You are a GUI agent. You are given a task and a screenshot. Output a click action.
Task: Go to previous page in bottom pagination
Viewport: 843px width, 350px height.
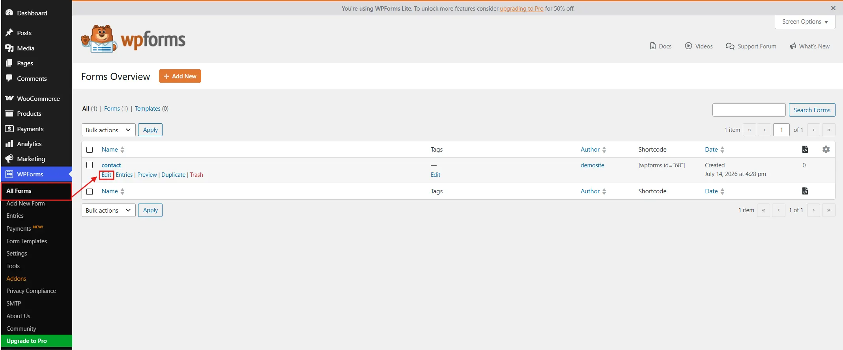[779, 210]
